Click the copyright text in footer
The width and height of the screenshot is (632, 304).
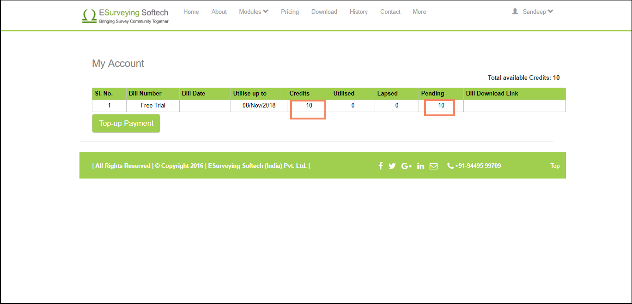[x=201, y=166]
